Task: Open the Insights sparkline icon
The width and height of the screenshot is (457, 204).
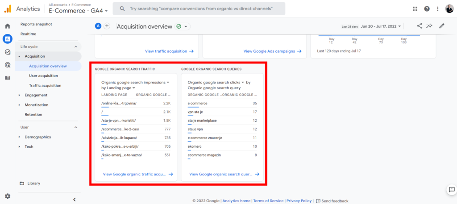Action: 429,26
